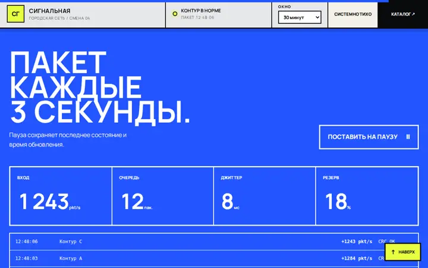428x268 pixels.
Task: Click the headline ПАКЕТ КАЖДЫЕ 3 СЕКУНДЫ
Action: [x=100, y=88]
